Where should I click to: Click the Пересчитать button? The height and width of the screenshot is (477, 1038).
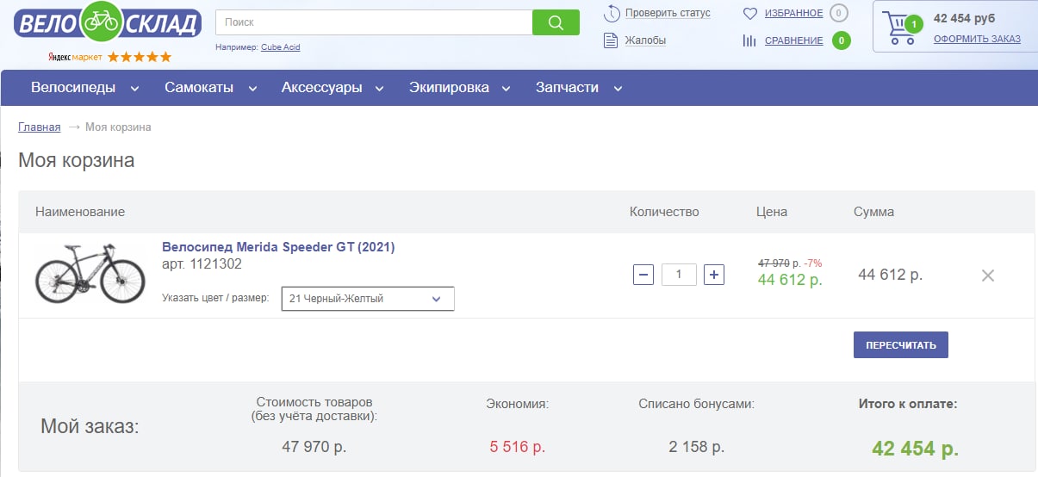coord(901,345)
